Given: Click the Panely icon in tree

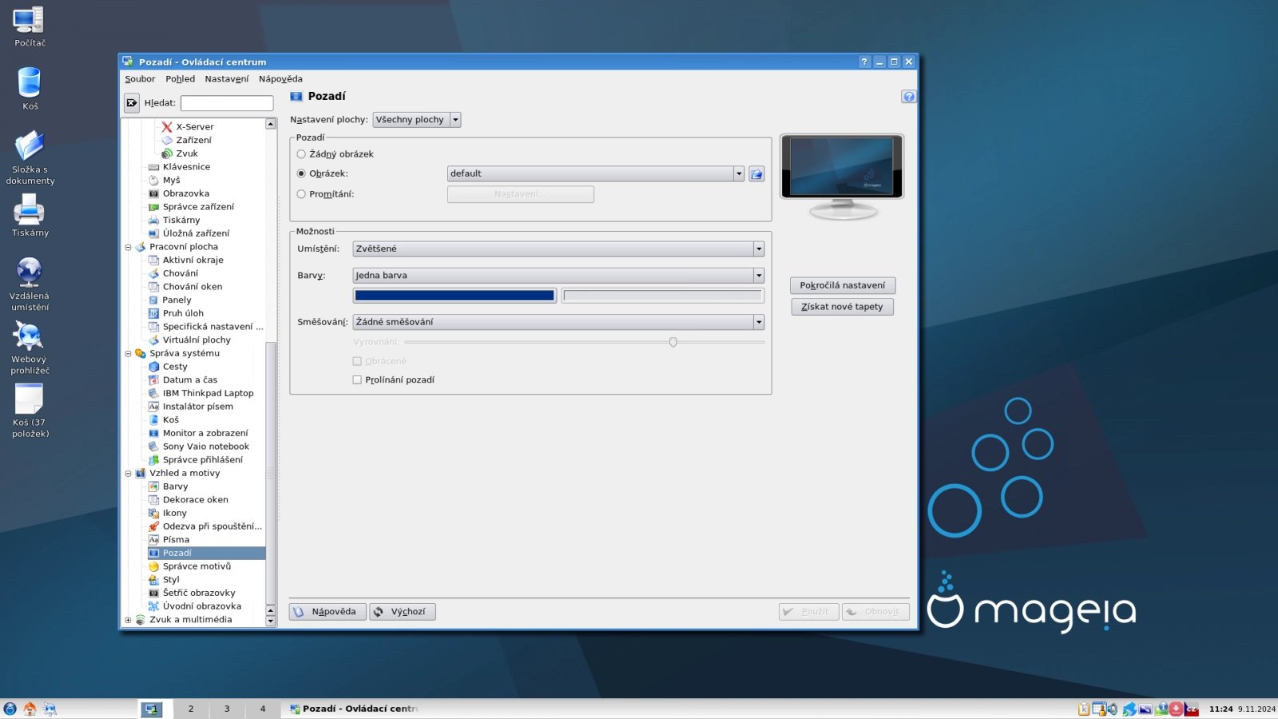Looking at the screenshot, I should (153, 300).
